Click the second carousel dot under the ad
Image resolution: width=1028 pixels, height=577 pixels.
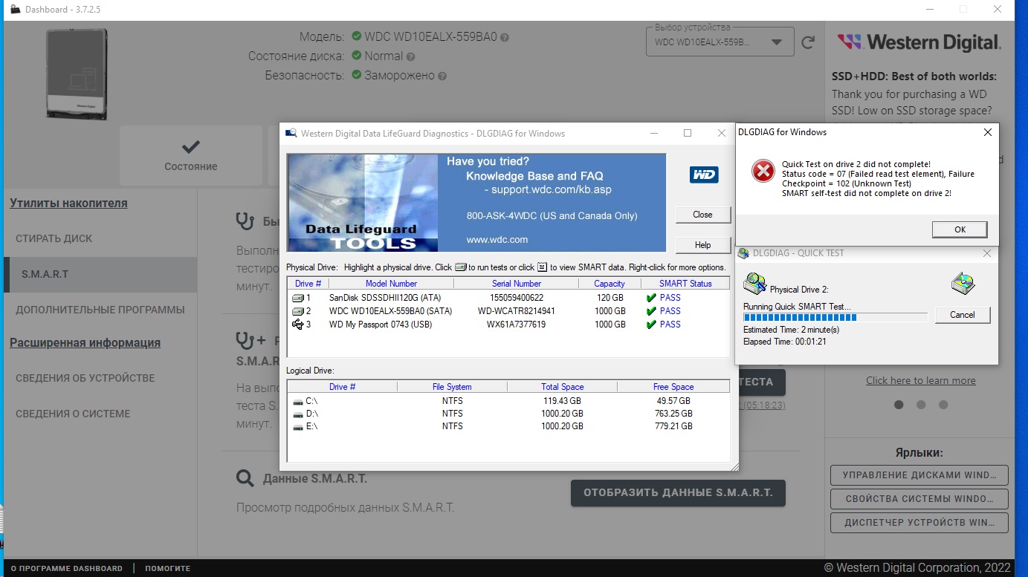[921, 405]
